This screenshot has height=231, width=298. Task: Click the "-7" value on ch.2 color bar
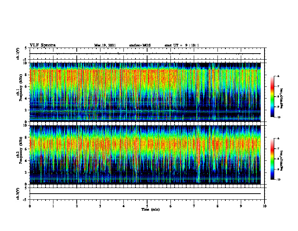point(278,149)
